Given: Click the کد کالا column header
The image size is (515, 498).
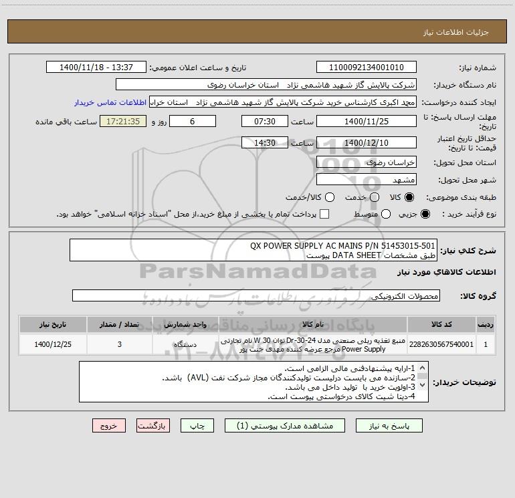Looking at the screenshot, I should (441, 324).
